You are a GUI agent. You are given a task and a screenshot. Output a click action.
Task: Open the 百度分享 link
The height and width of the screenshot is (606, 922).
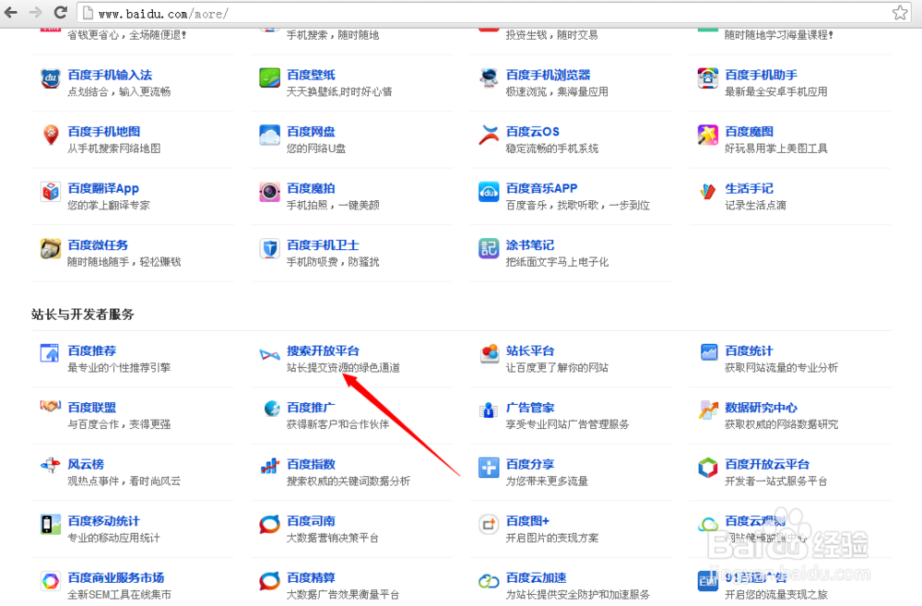tap(530, 464)
